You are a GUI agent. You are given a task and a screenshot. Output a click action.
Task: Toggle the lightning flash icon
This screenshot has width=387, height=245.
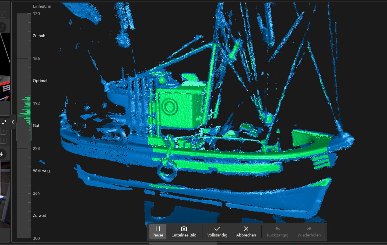coord(2,154)
